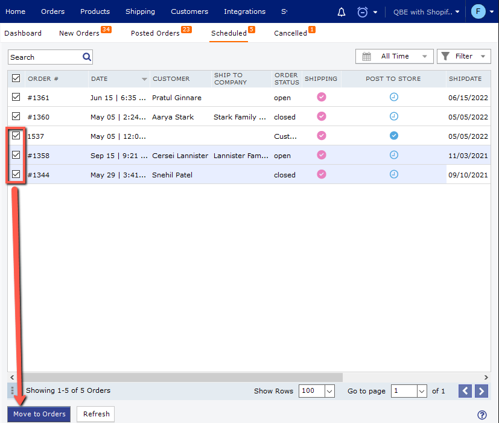Image resolution: width=499 pixels, height=423 pixels.
Task: Open the Orders menu
Action: pyautogui.click(x=53, y=11)
